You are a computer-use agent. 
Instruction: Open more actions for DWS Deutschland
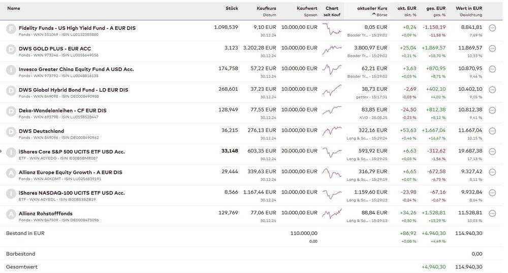pos(492,131)
